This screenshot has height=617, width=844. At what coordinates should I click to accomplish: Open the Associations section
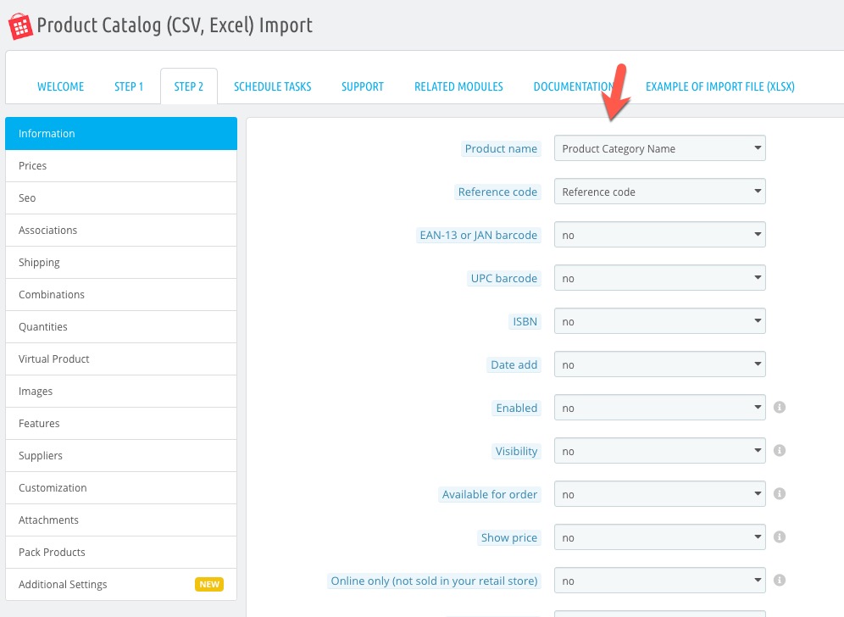tap(121, 231)
